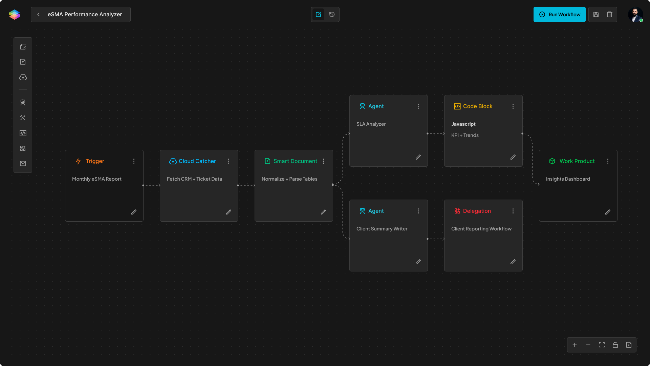Toggle canvas lock in zoom controls
Screen dimensions: 650x366
615,345
